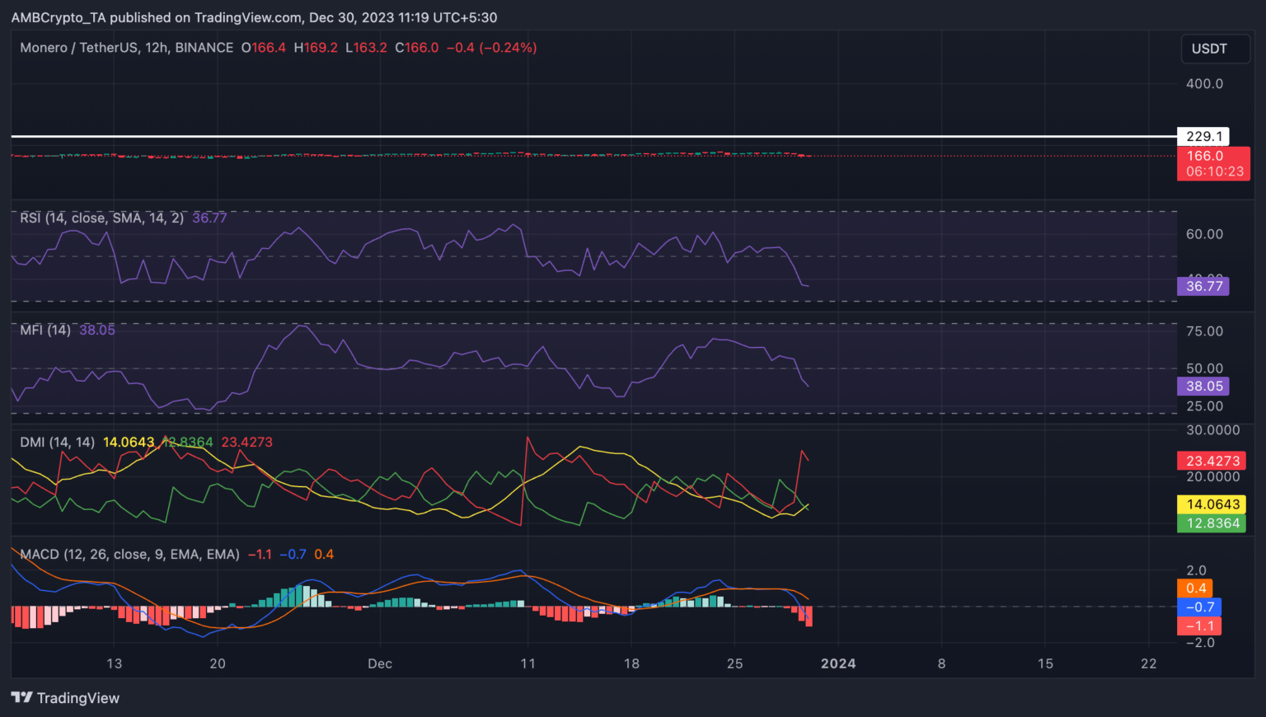
Task: Click the 2024 label on time axis
Action: click(838, 663)
